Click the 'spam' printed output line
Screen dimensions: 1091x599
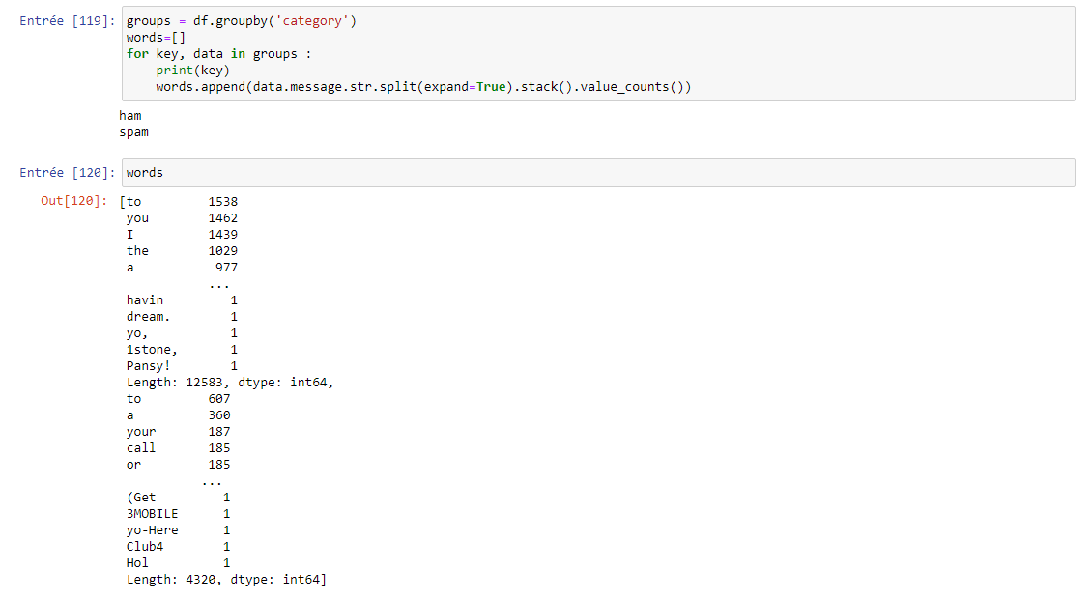click(134, 132)
